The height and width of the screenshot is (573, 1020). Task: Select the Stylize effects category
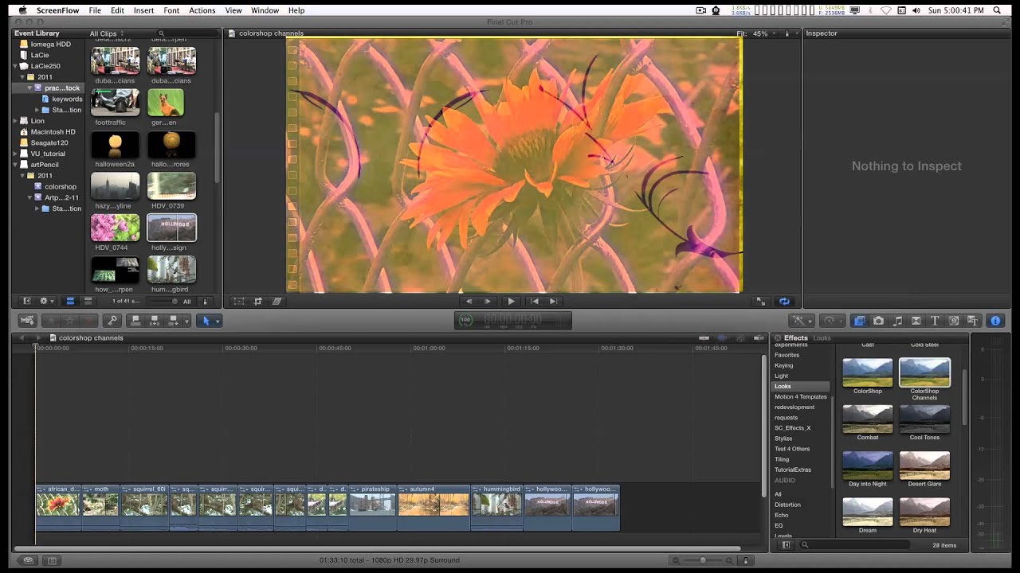(x=783, y=439)
